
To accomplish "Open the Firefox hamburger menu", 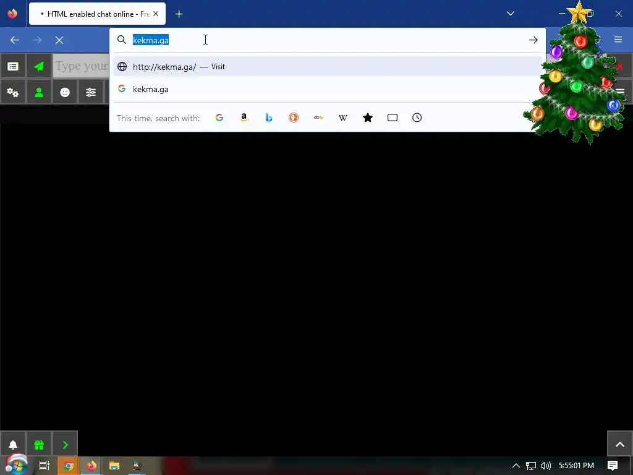I will tap(618, 40).
